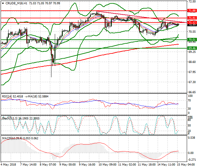Click the MACD(12,26,9) indicator label

click(x=12, y=138)
